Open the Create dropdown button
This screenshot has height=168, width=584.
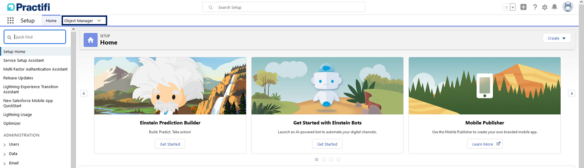pyautogui.click(x=557, y=38)
